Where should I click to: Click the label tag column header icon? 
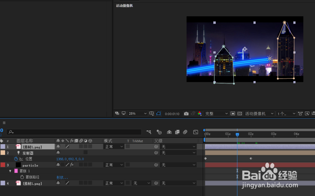click(2, 141)
